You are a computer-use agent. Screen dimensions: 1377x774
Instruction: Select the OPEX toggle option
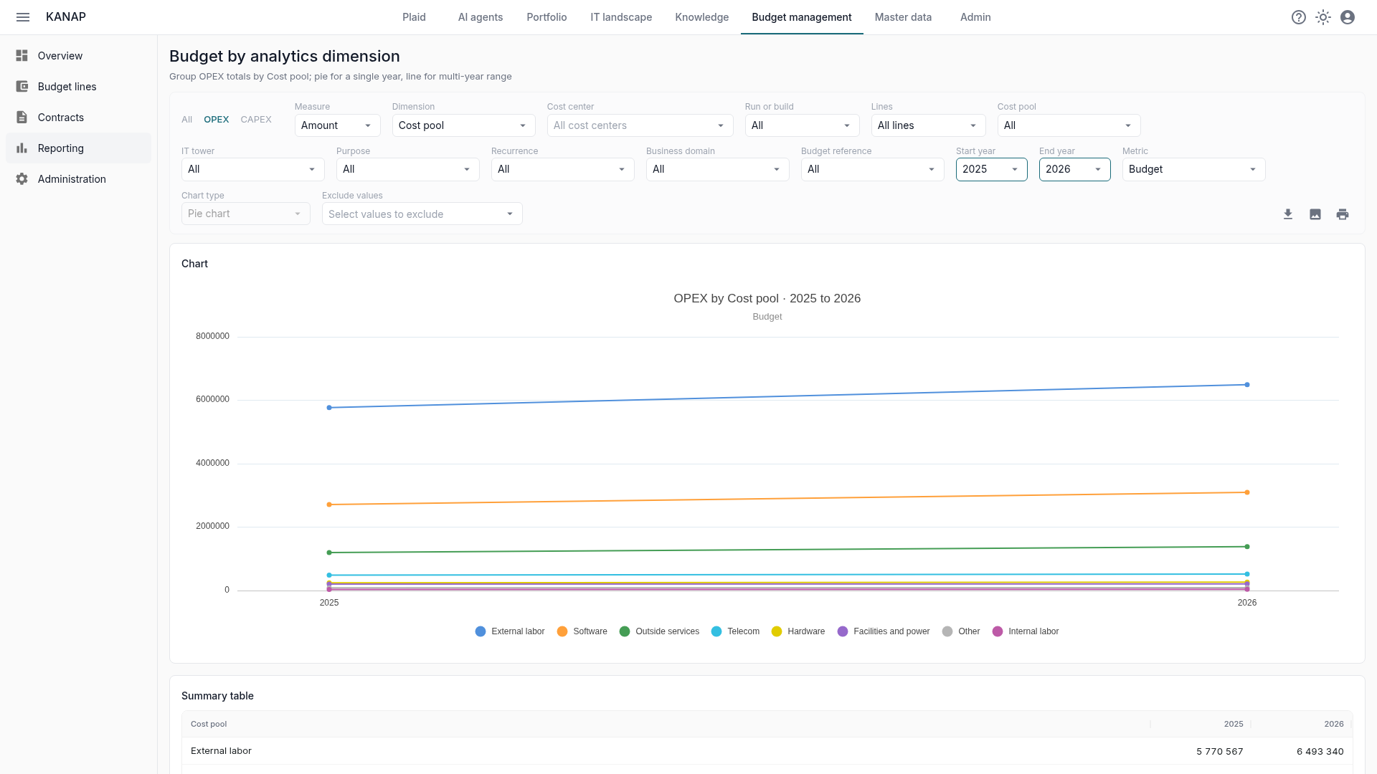point(217,120)
